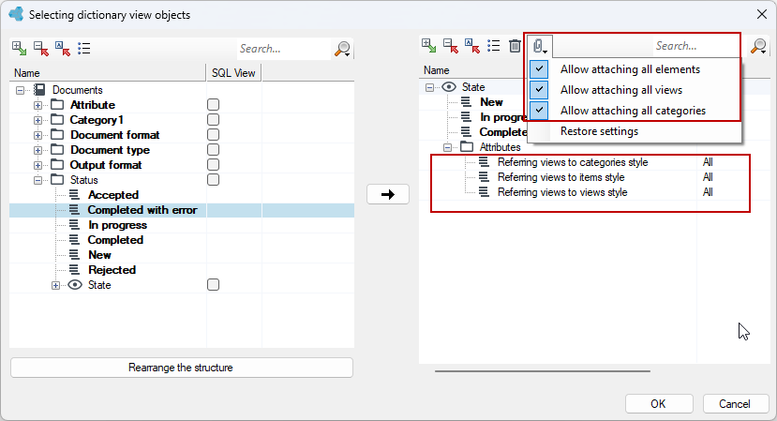Toggle SQL View checkbox for Attribute

[x=213, y=105]
